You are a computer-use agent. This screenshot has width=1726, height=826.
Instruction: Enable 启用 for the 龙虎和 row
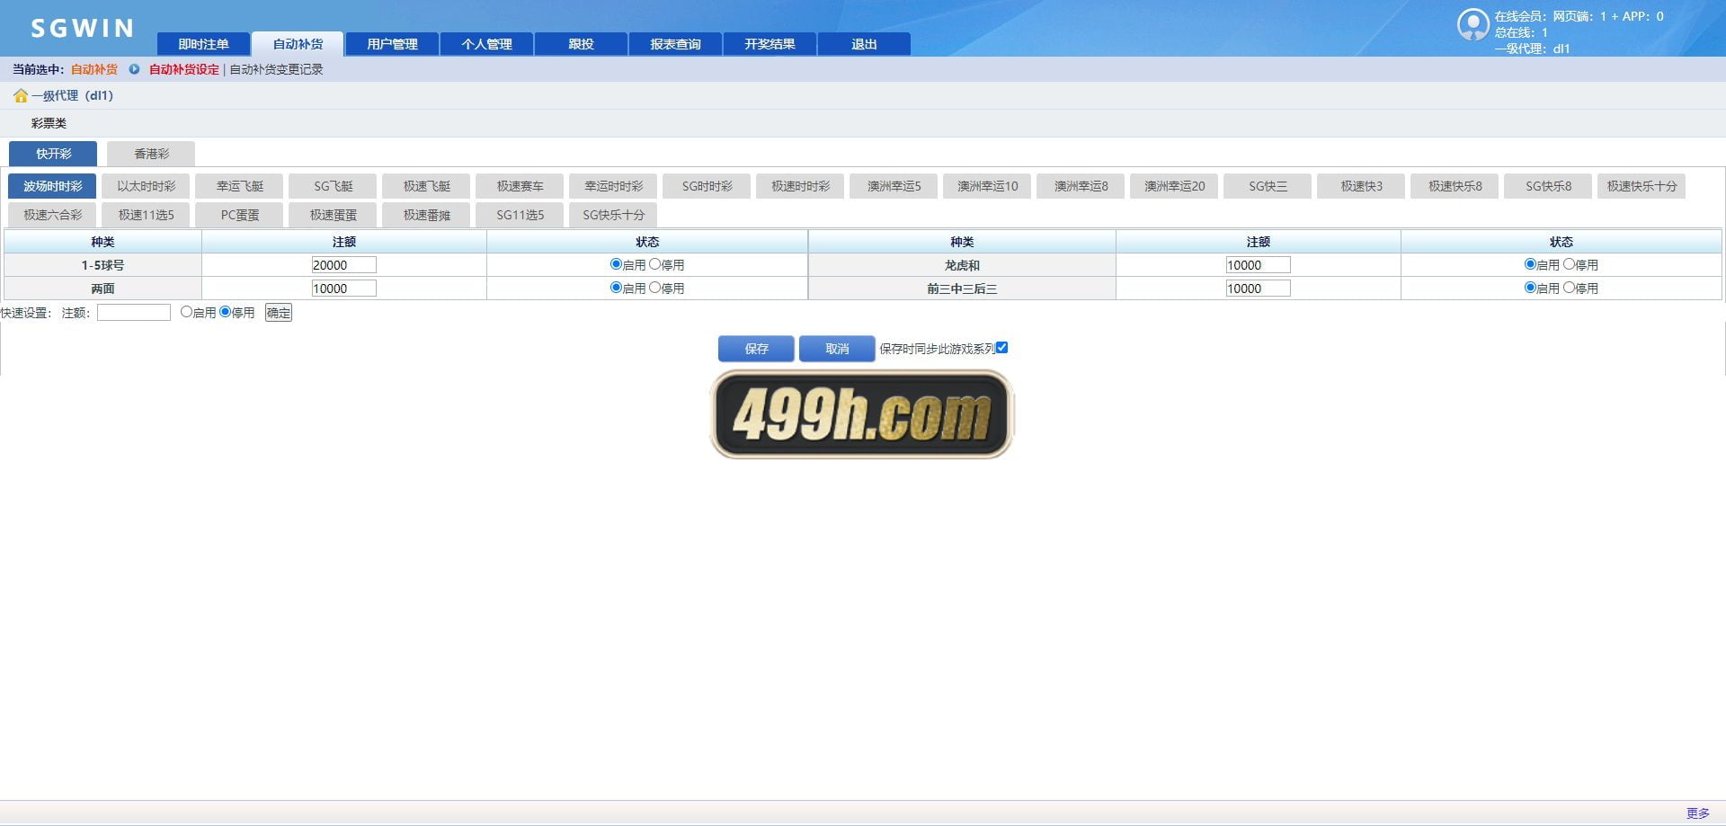pyautogui.click(x=1530, y=264)
